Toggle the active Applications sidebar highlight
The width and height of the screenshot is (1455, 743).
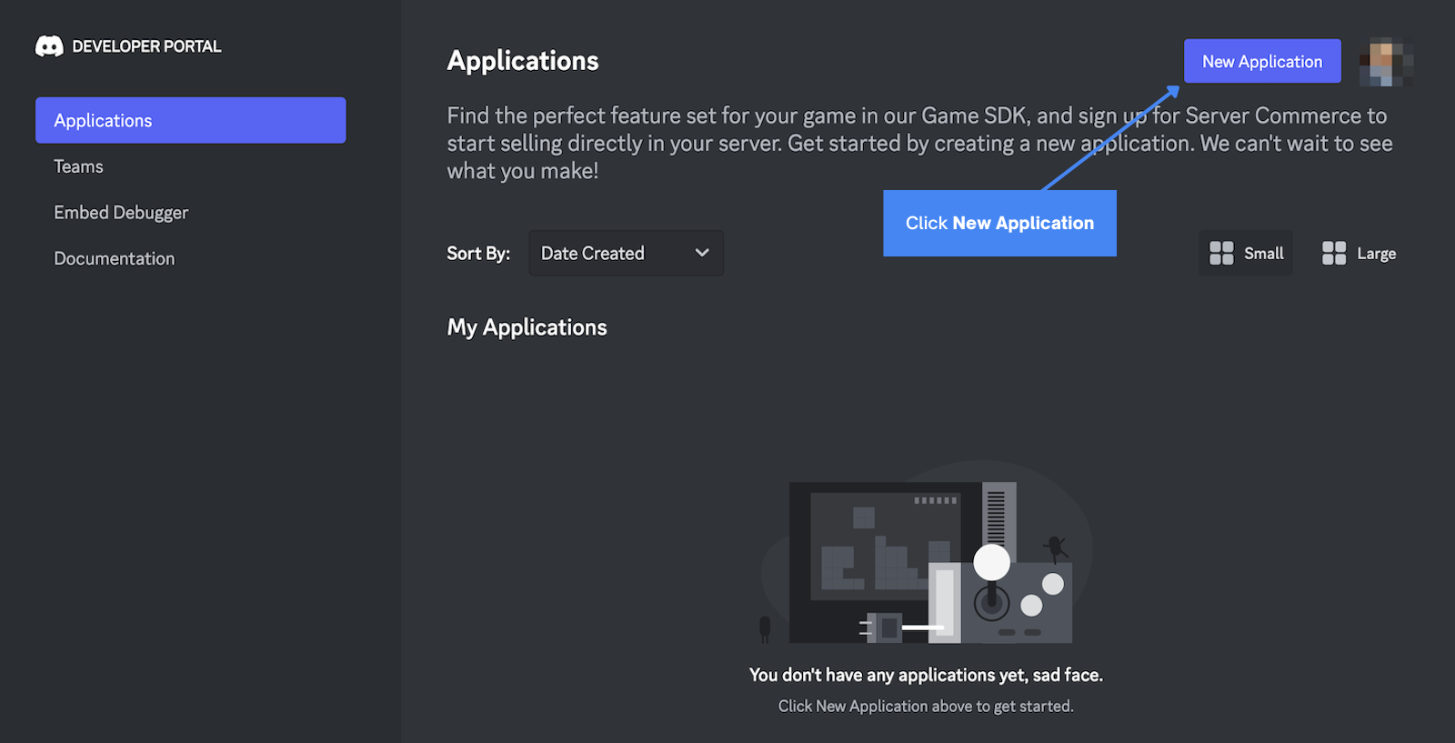tap(190, 119)
